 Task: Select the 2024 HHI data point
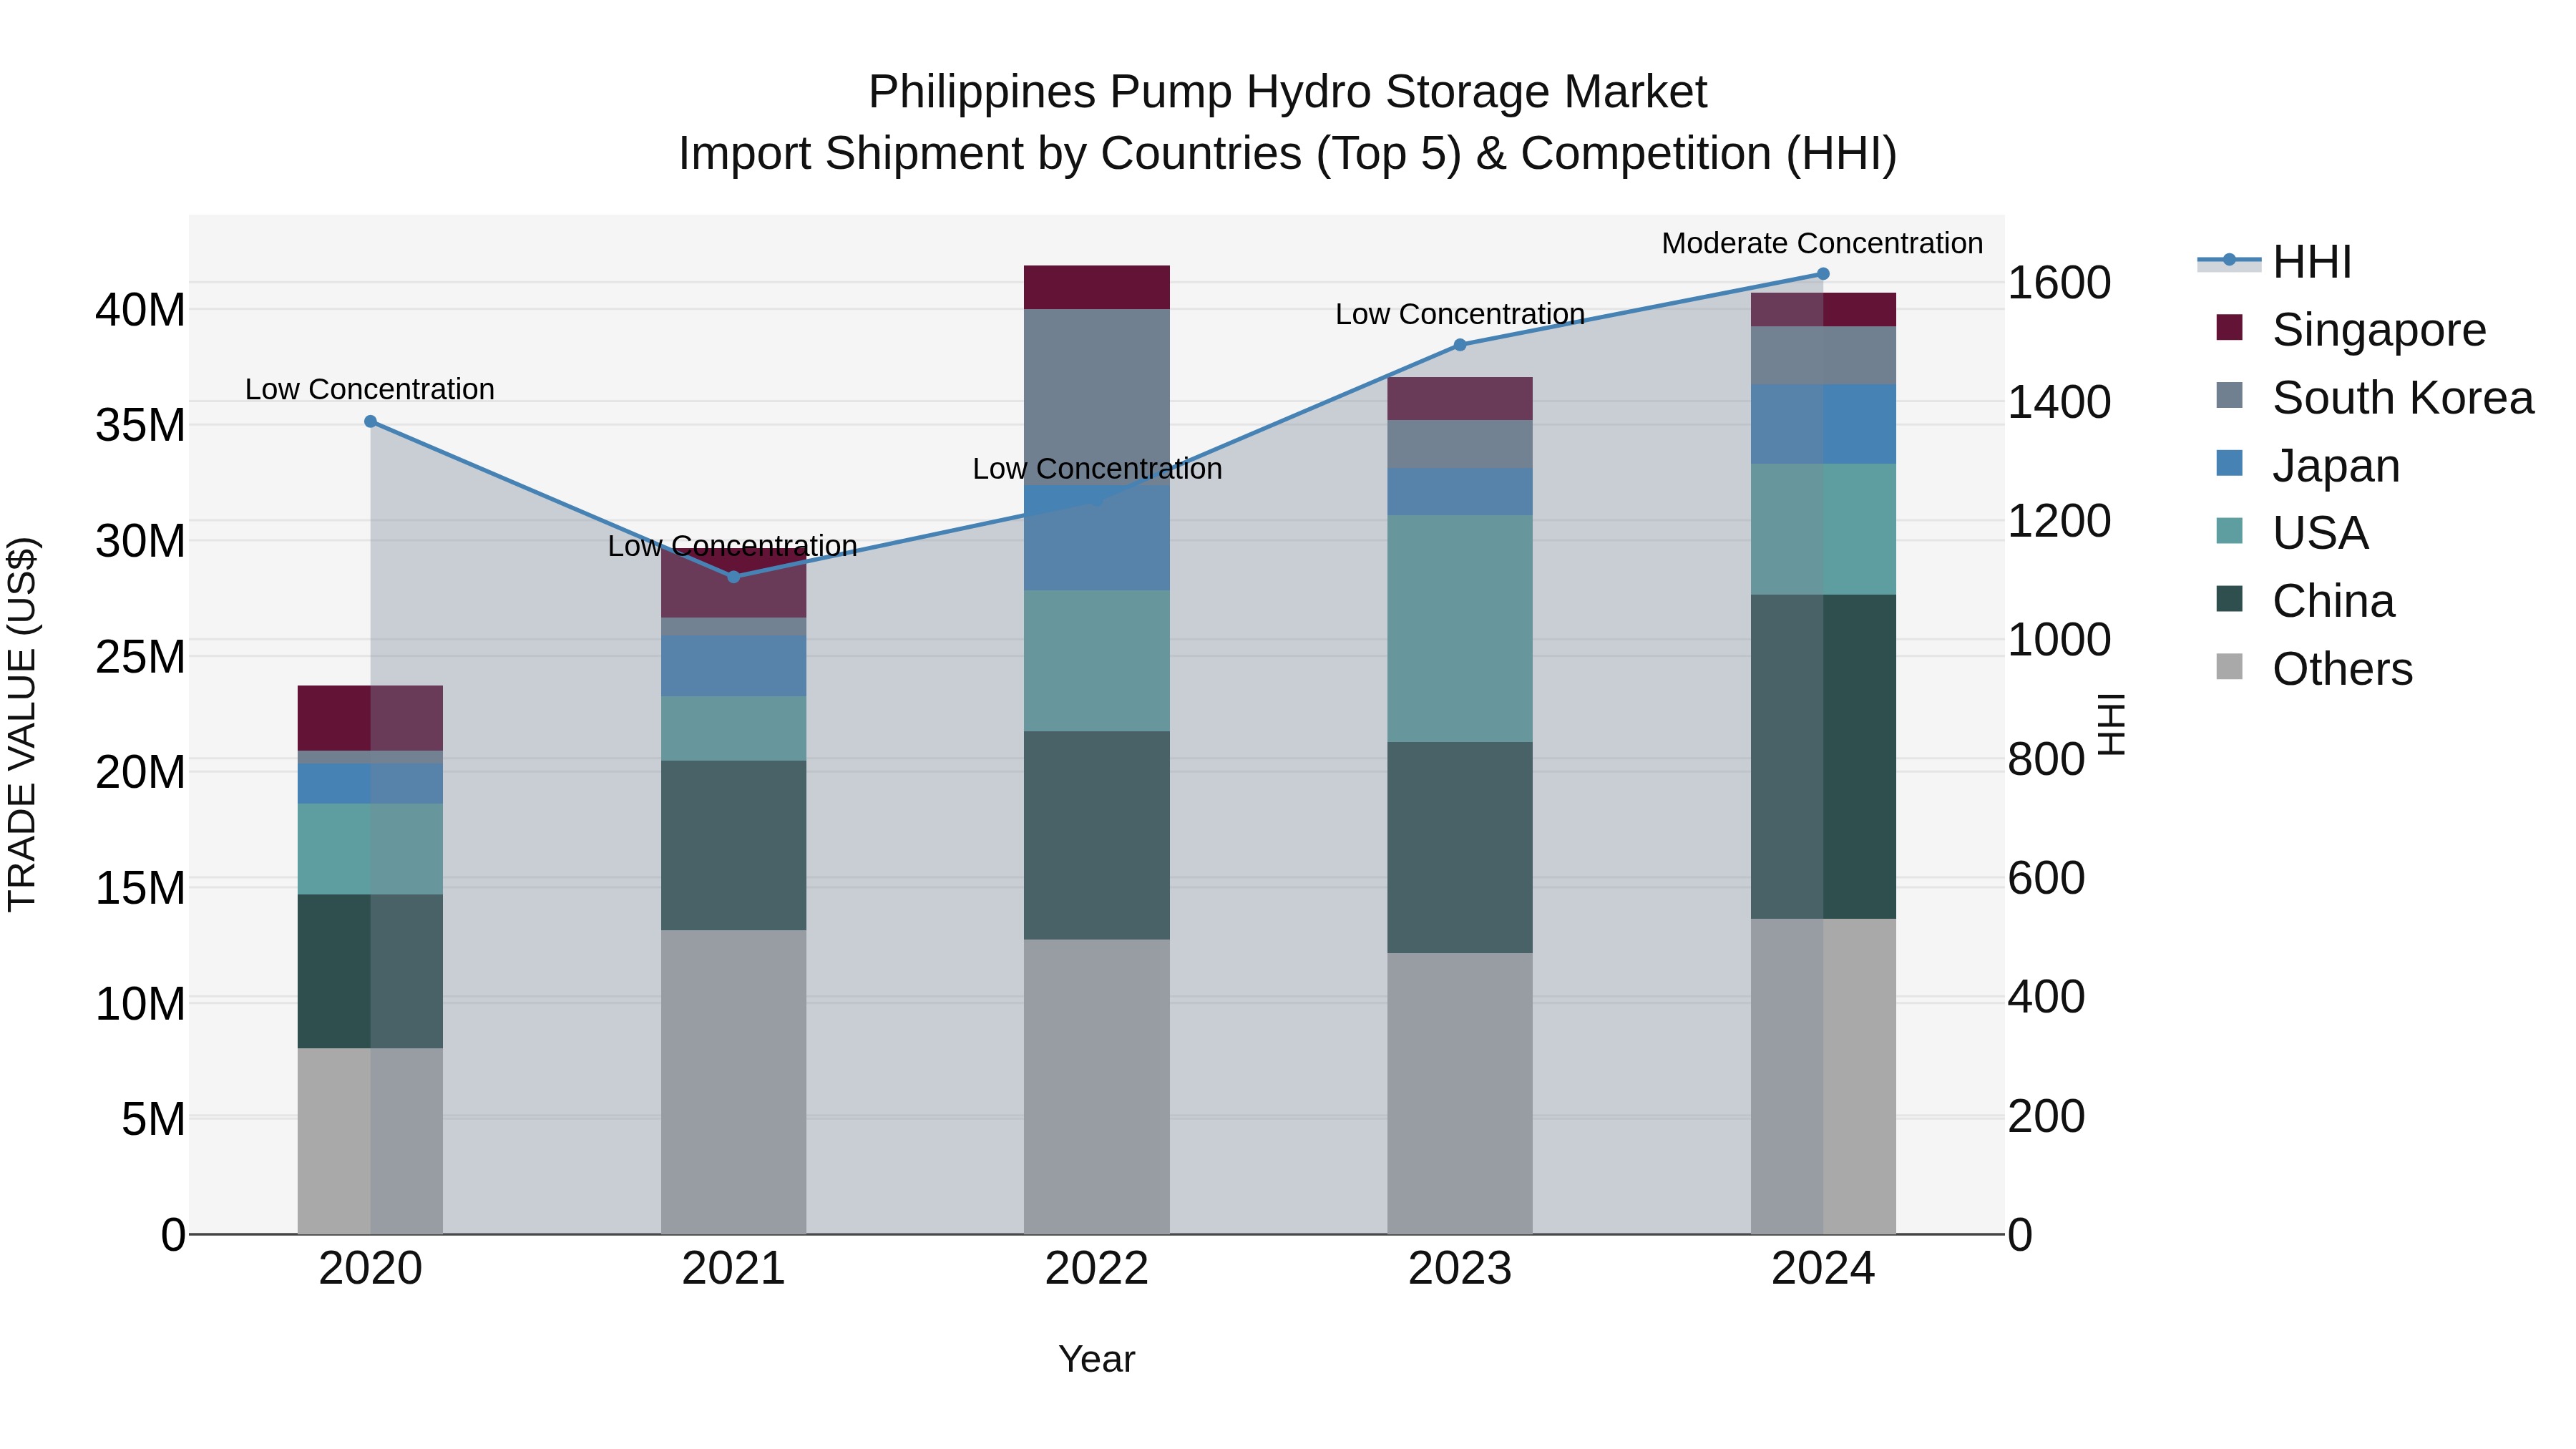(1823, 274)
